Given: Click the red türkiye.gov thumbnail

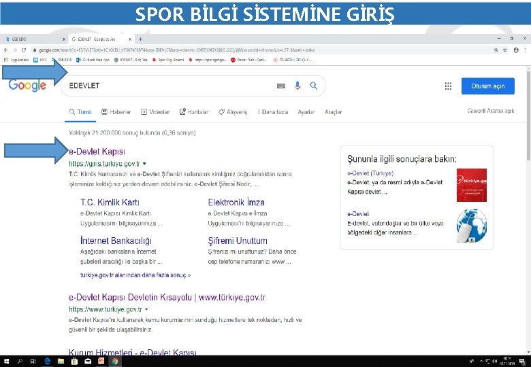Looking at the screenshot, I should pyautogui.click(x=471, y=185).
